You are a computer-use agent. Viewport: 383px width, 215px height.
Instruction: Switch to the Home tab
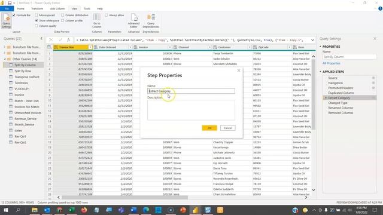click(x=21, y=8)
